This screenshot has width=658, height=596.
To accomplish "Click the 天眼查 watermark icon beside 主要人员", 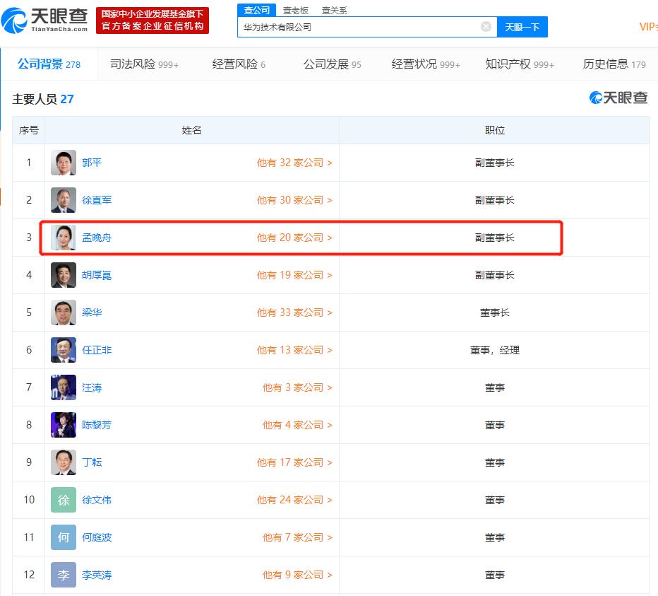I will pos(595,98).
